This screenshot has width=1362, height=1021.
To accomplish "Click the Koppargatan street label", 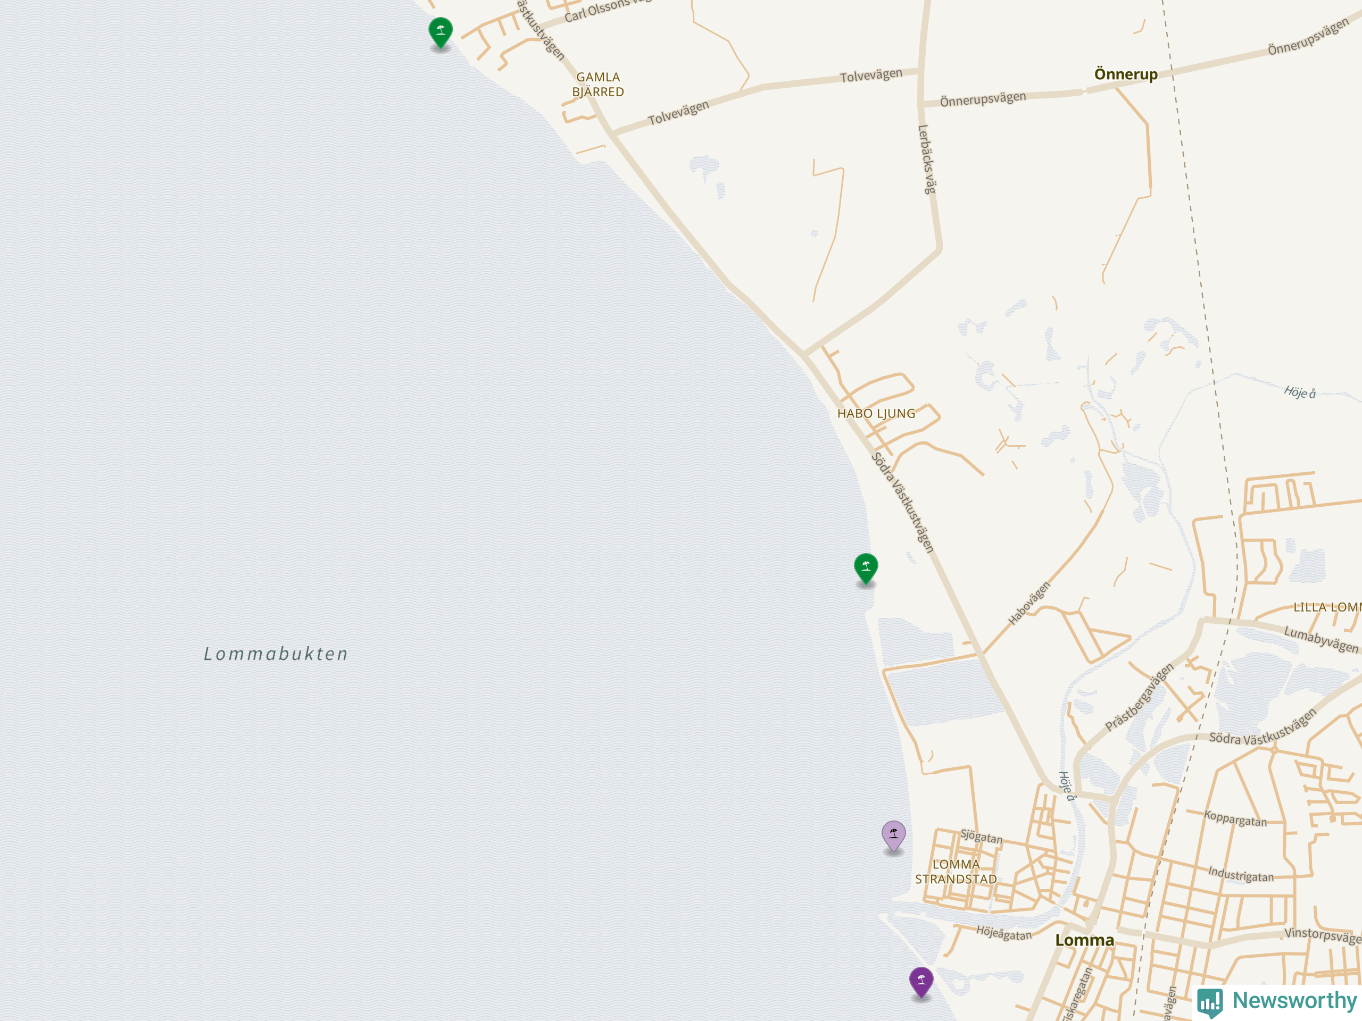I will 1236,818.
